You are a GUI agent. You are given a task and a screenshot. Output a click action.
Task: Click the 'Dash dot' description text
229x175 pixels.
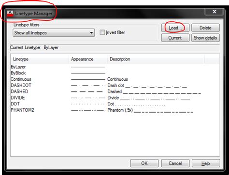pyautogui.click(x=115, y=85)
